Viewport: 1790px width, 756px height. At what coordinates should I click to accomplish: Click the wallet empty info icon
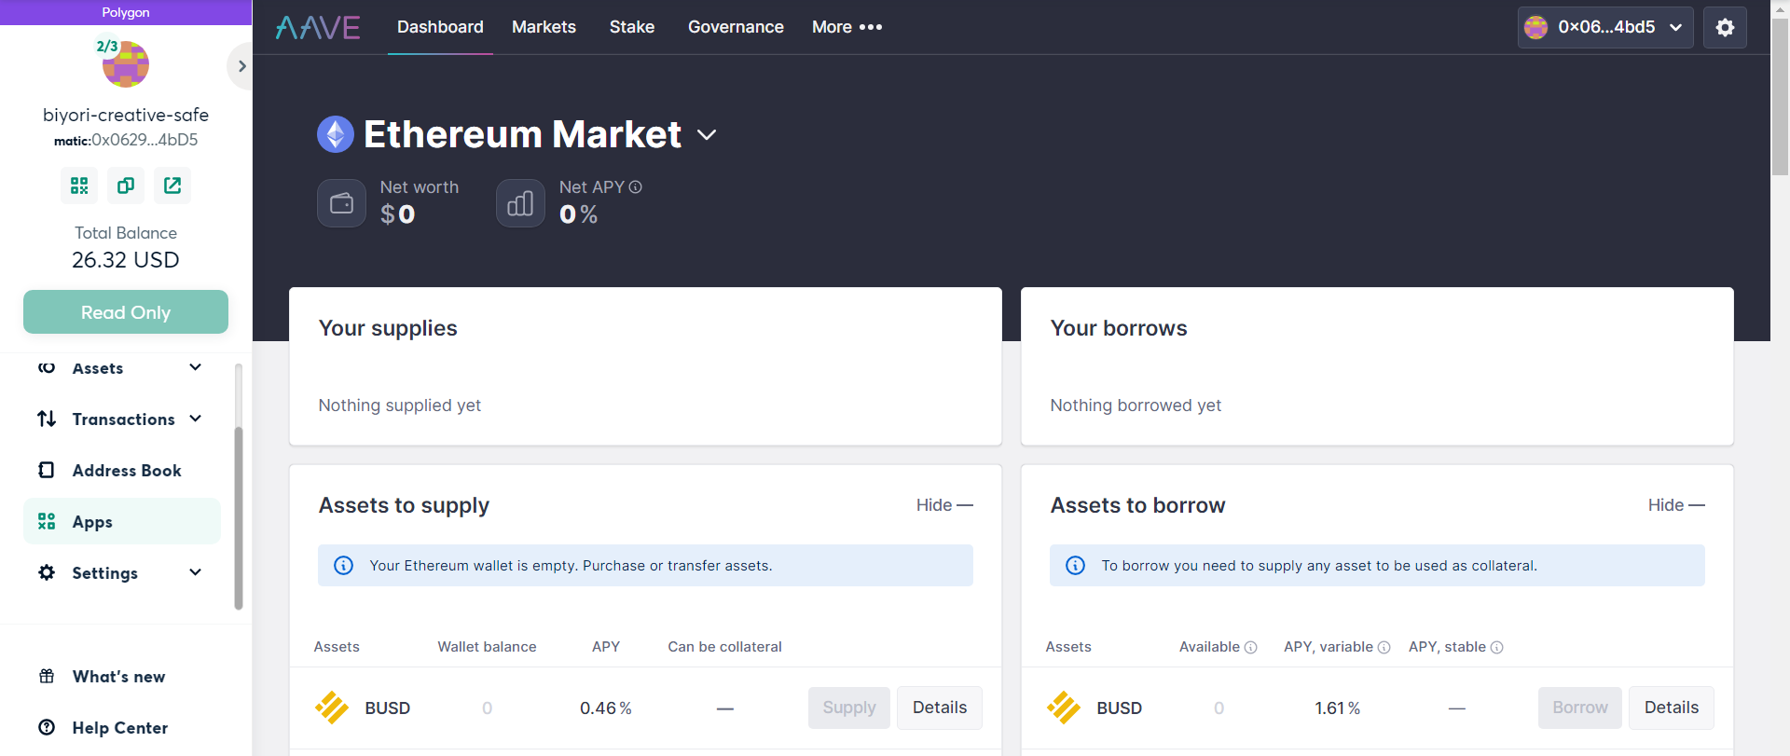[x=343, y=566]
